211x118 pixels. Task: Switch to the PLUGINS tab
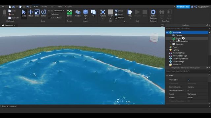68,7
